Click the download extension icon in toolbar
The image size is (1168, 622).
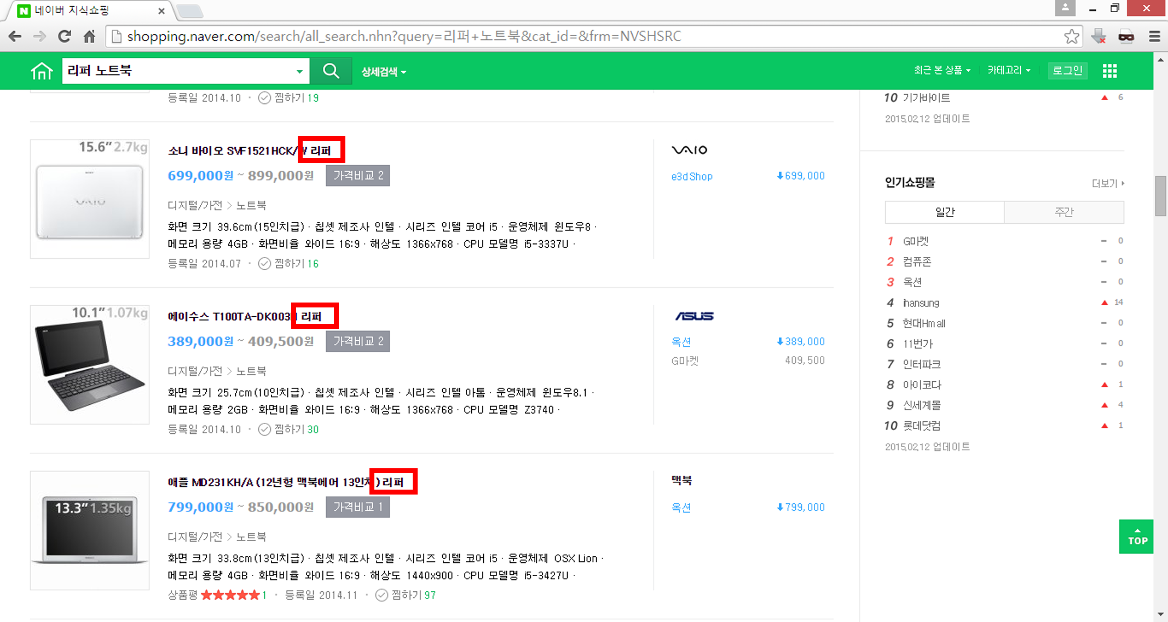[x=1098, y=37]
